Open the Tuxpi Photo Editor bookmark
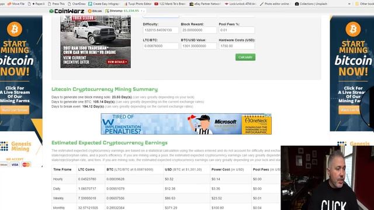The height and width of the screenshot is (210, 374). click(138, 4)
